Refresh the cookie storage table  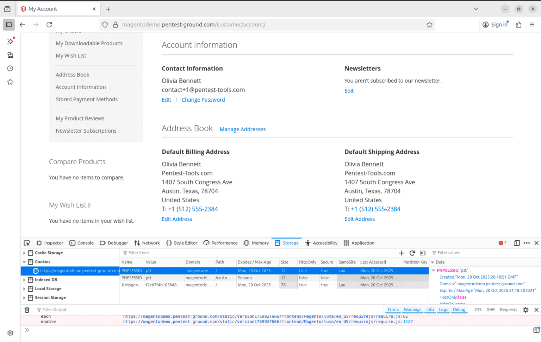(412, 253)
